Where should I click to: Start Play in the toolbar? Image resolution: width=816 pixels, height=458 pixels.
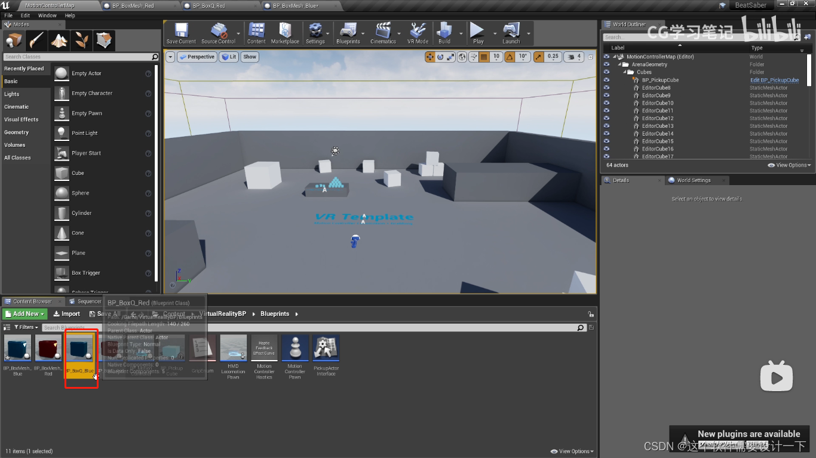[478, 33]
